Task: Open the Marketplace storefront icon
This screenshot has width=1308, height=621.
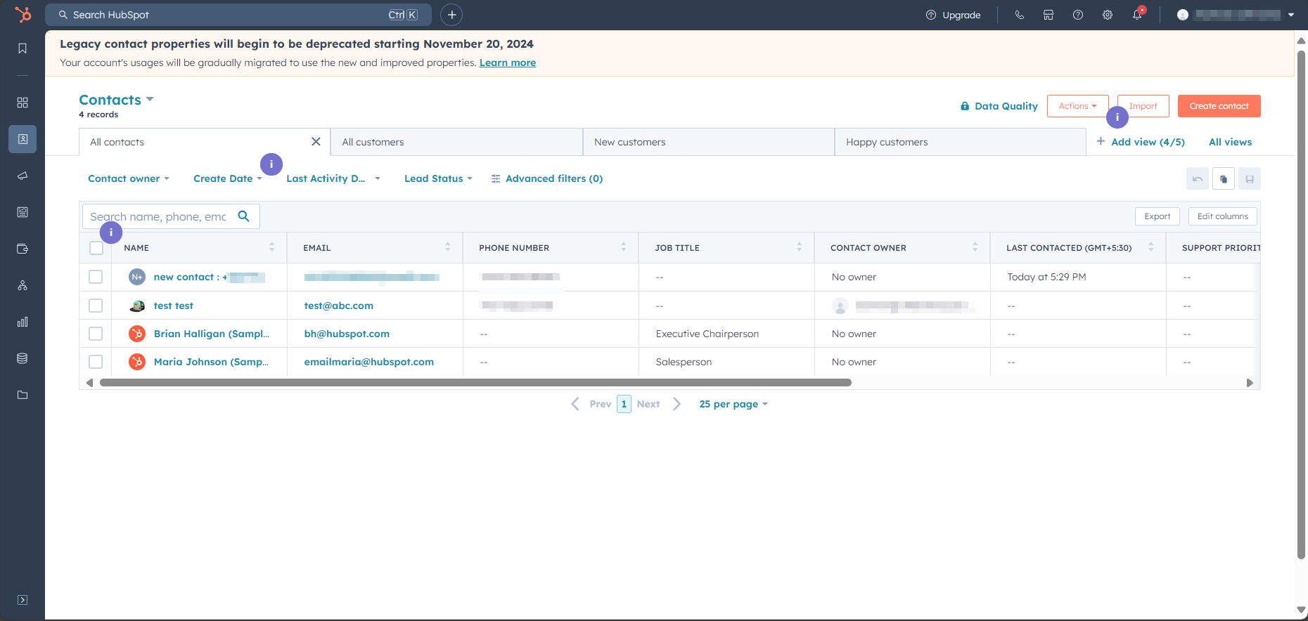Action: [1049, 15]
